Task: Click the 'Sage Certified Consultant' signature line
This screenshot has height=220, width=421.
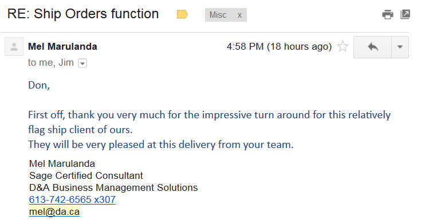Action: (x=86, y=175)
